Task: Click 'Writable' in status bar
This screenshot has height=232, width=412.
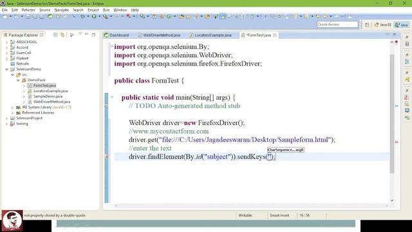Action: [245, 215]
